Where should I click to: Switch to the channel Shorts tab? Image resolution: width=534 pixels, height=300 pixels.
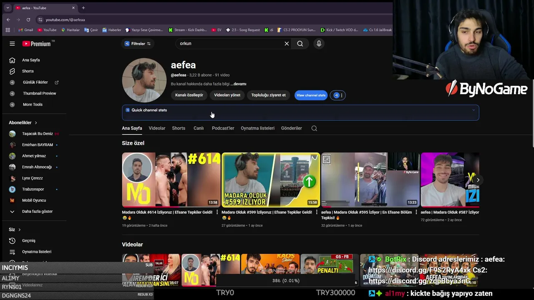click(x=179, y=128)
